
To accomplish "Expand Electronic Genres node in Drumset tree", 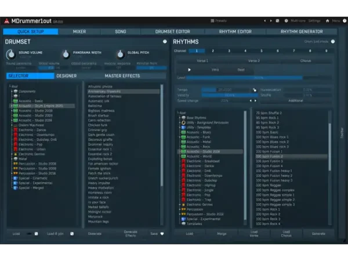I will pos(12,154).
